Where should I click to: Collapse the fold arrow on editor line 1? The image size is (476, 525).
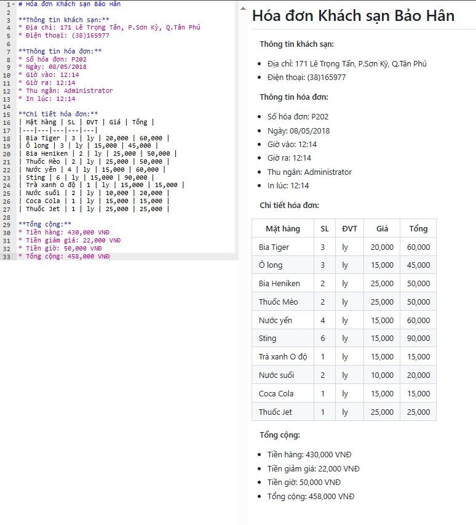click(x=14, y=4)
